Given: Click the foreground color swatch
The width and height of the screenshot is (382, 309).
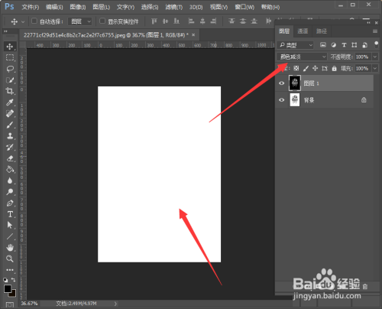Looking at the screenshot, I should tap(8, 289).
